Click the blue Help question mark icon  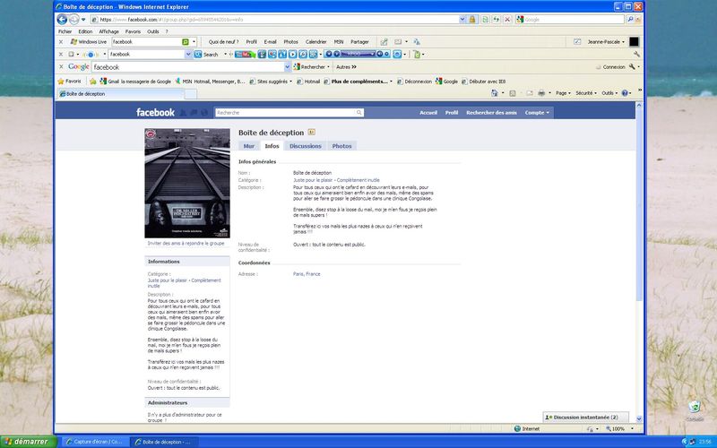pyautogui.click(x=625, y=93)
